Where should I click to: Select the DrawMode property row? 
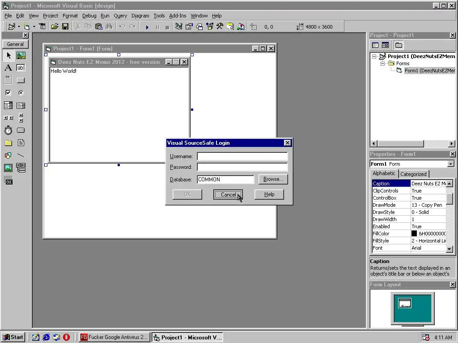[409, 205]
